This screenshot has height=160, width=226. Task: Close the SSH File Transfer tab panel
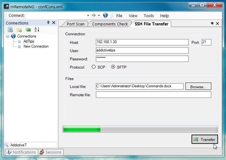click(x=217, y=24)
